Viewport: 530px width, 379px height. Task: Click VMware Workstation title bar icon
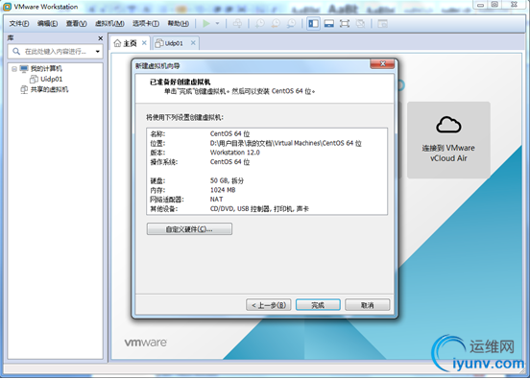click(x=7, y=7)
